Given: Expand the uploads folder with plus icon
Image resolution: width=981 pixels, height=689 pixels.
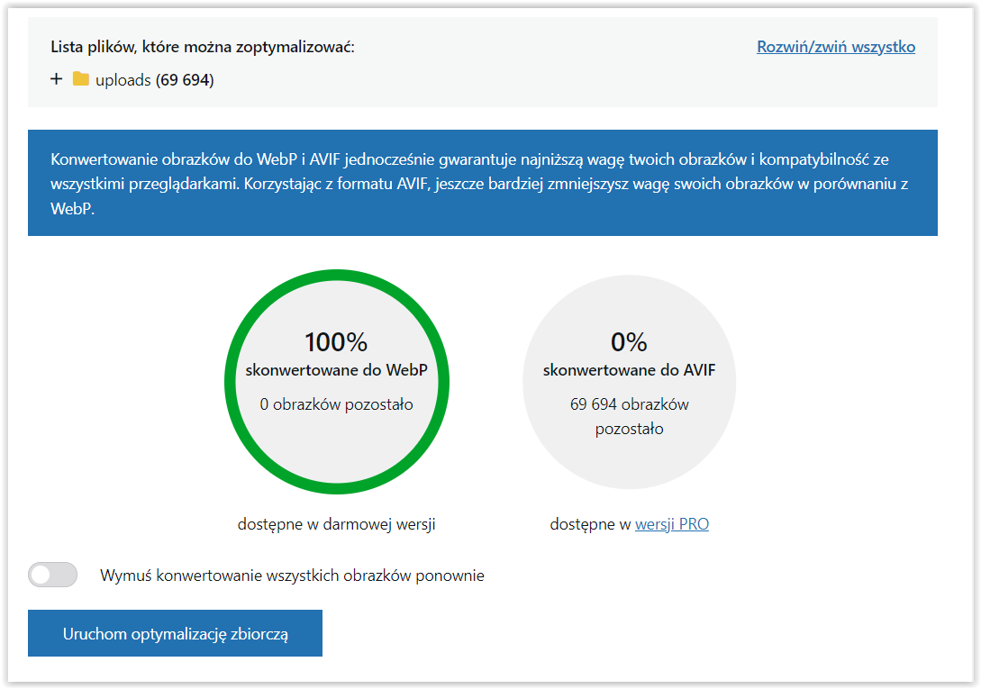Looking at the screenshot, I should point(57,79).
